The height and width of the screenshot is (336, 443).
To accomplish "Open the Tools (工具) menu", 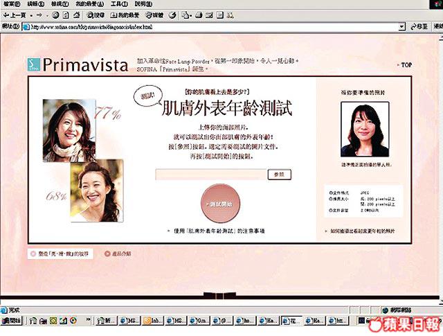I will click(118, 3).
